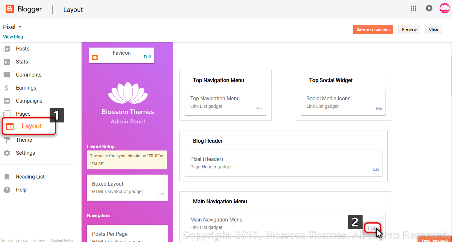Open the Privacy footer link

coord(39,240)
